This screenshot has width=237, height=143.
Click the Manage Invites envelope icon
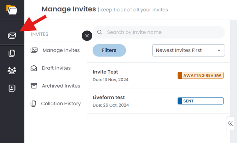click(34, 50)
